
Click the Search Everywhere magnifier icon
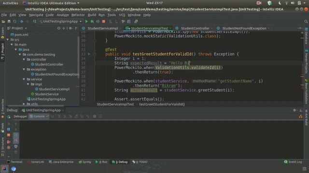coord(306,21)
